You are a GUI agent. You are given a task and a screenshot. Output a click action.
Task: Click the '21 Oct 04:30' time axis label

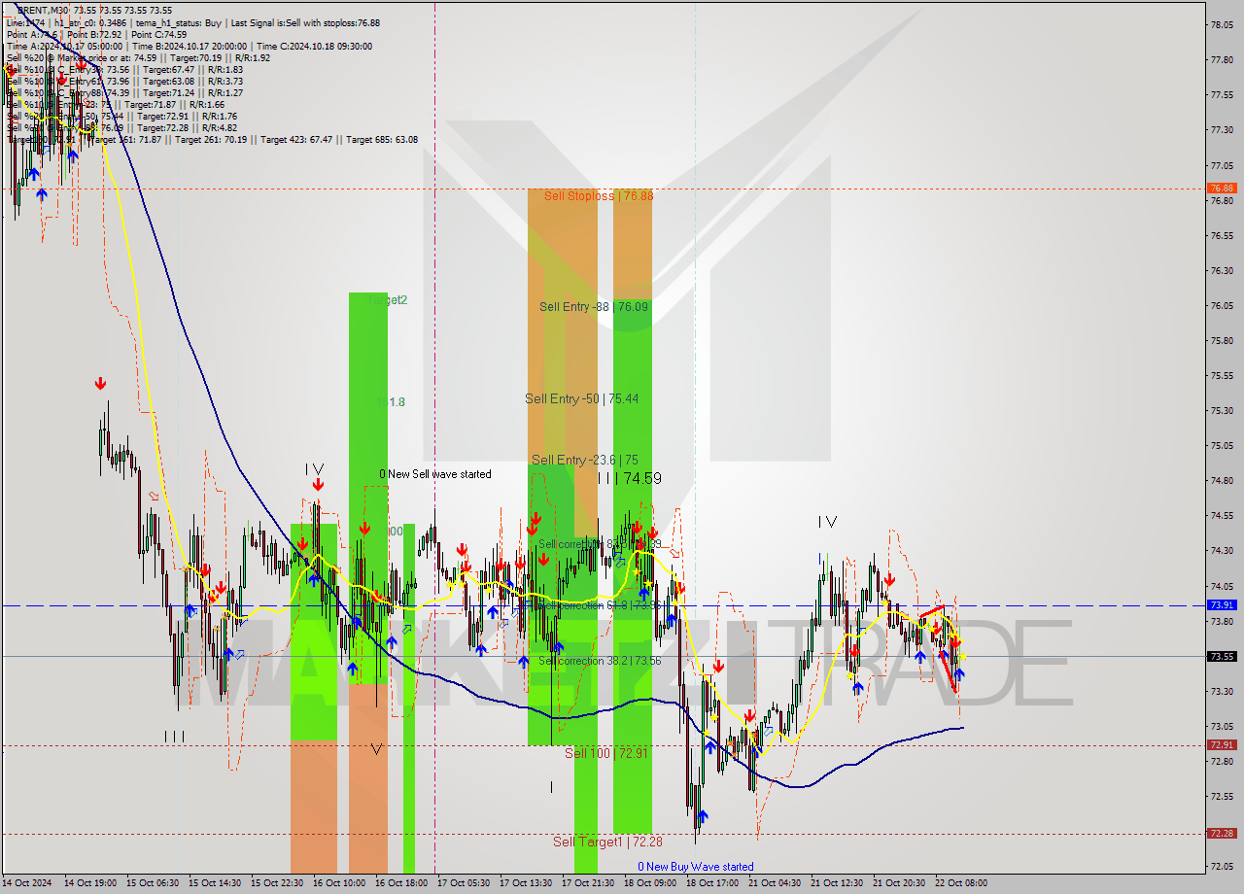tap(777, 883)
